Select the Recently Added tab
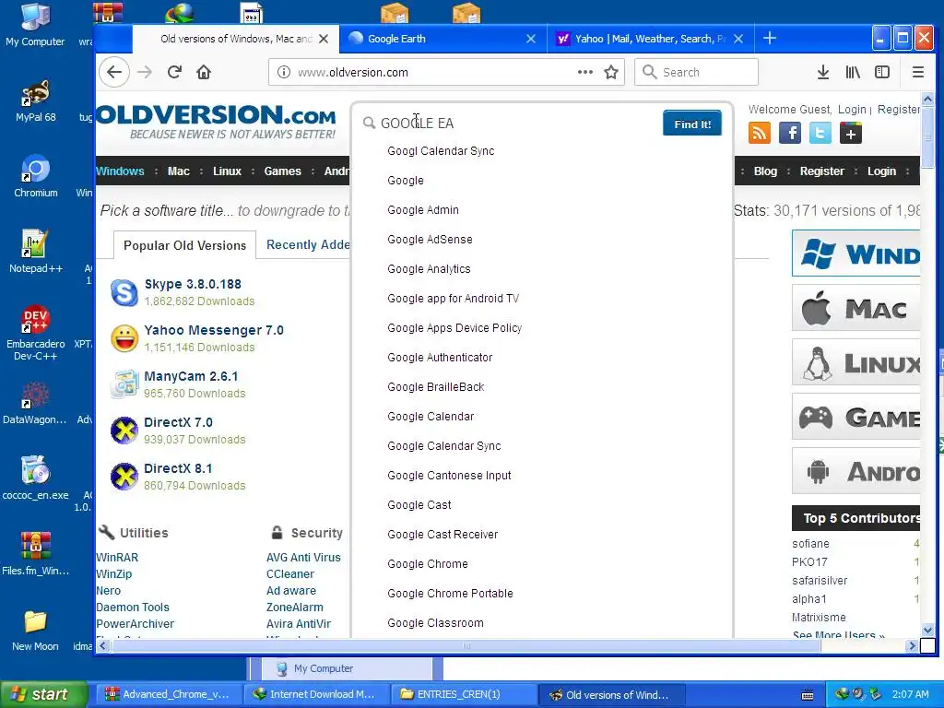The image size is (944, 708). [308, 244]
